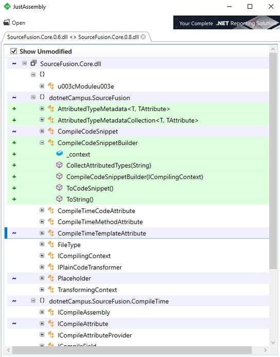The width and height of the screenshot is (280, 357).
Task: Click the horizontal scrollbar right arrow
Action: [265, 350]
